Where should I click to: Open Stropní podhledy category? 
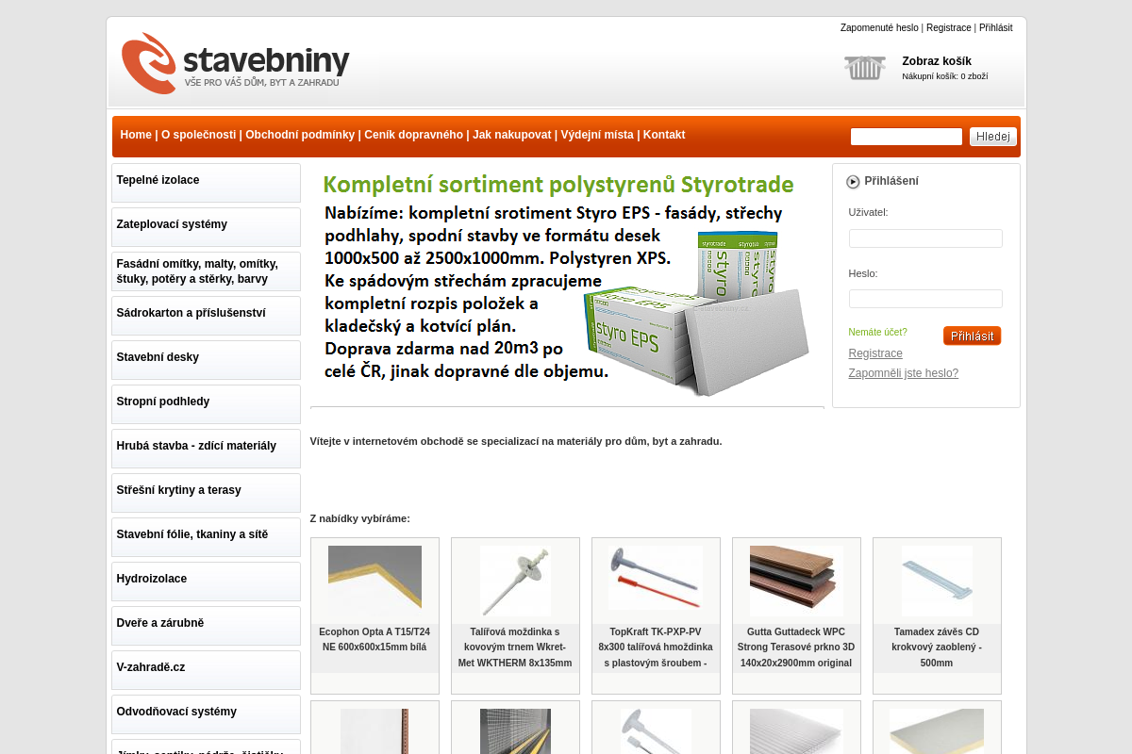tap(206, 404)
